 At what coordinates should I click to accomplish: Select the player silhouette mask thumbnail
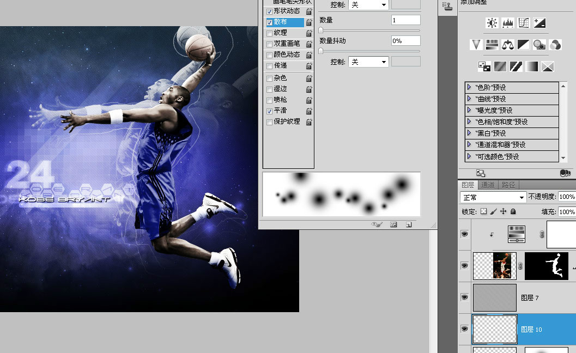tap(546, 266)
